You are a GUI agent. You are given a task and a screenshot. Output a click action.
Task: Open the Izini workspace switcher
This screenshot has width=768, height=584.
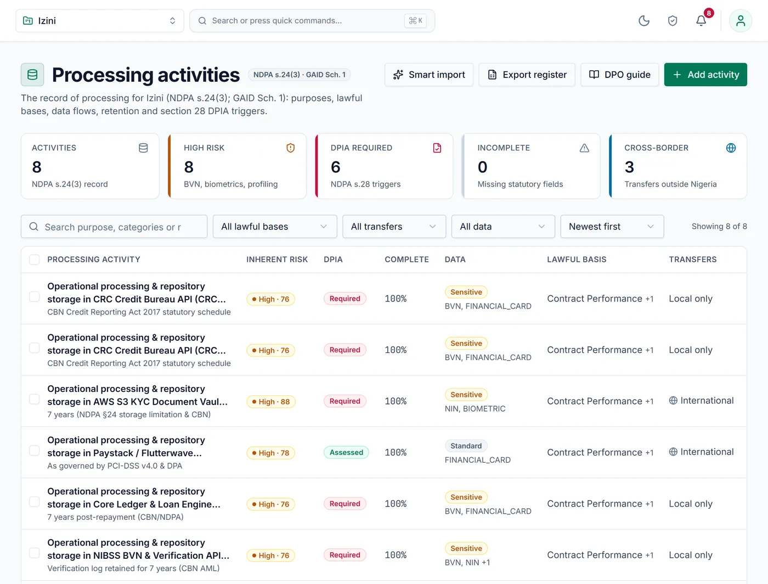(x=100, y=21)
